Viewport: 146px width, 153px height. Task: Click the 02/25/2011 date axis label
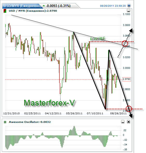click(32, 113)
